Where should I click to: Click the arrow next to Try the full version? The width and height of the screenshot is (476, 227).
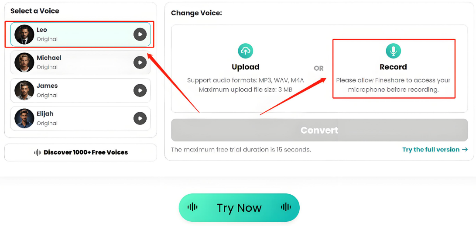click(465, 149)
